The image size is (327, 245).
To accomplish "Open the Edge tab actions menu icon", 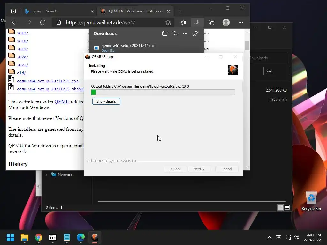I will click(x=13, y=11).
